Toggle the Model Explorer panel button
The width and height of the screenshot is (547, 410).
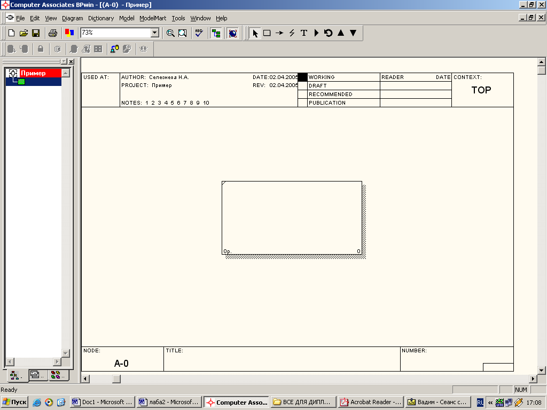click(x=216, y=33)
